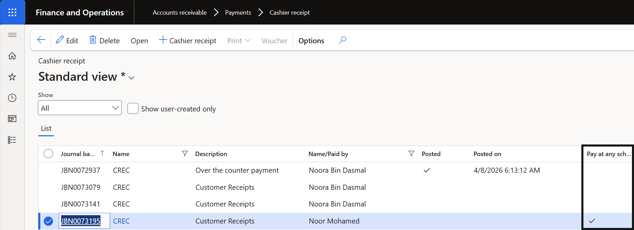Click the Pay at any sch... column header
This screenshot has height=230, width=634.
click(x=609, y=154)
